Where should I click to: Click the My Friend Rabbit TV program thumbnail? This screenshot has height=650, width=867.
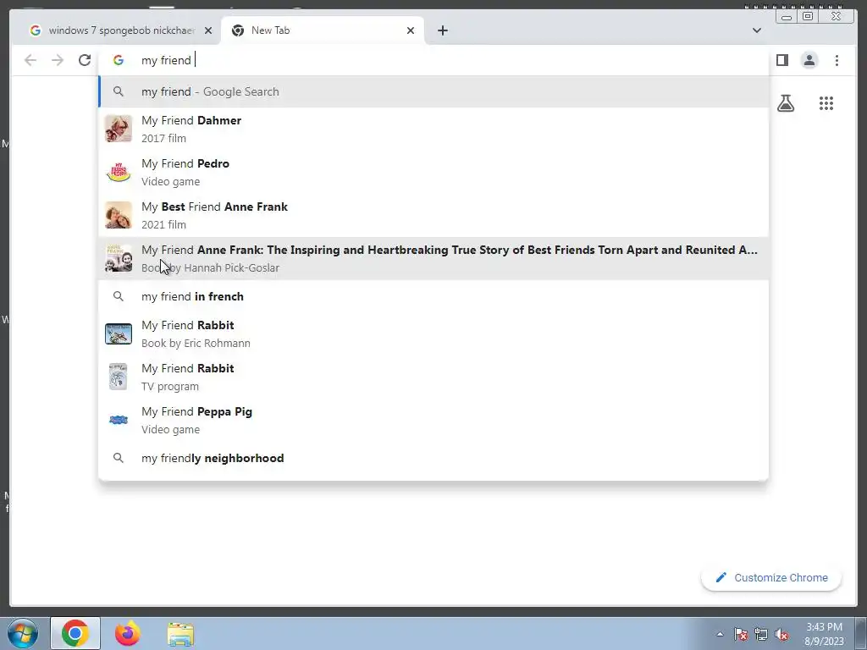coord(119,377)
